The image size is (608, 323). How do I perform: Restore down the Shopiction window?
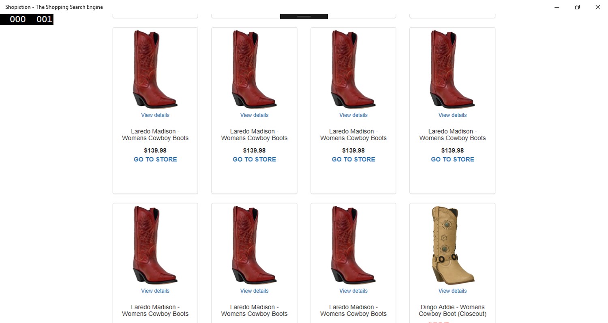click(x=577, y=7)
